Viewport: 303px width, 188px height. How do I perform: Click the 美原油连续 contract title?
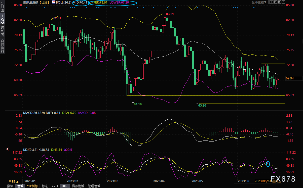coord(31,2)
